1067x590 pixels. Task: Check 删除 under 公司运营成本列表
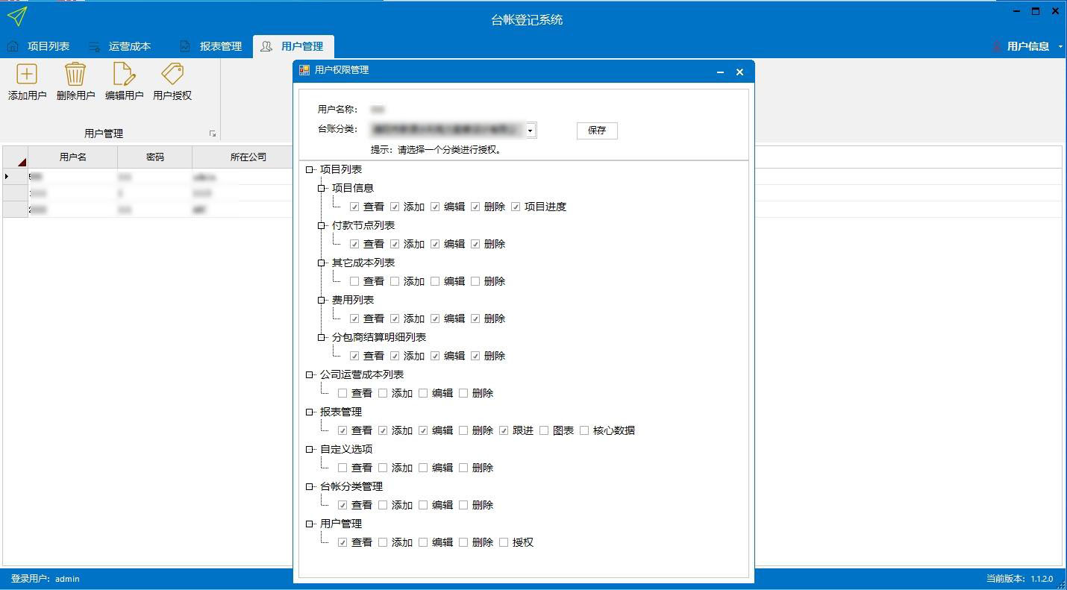[463, 393]
